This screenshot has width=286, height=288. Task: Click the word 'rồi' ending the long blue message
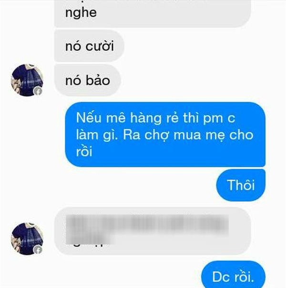tap(84, 152)
